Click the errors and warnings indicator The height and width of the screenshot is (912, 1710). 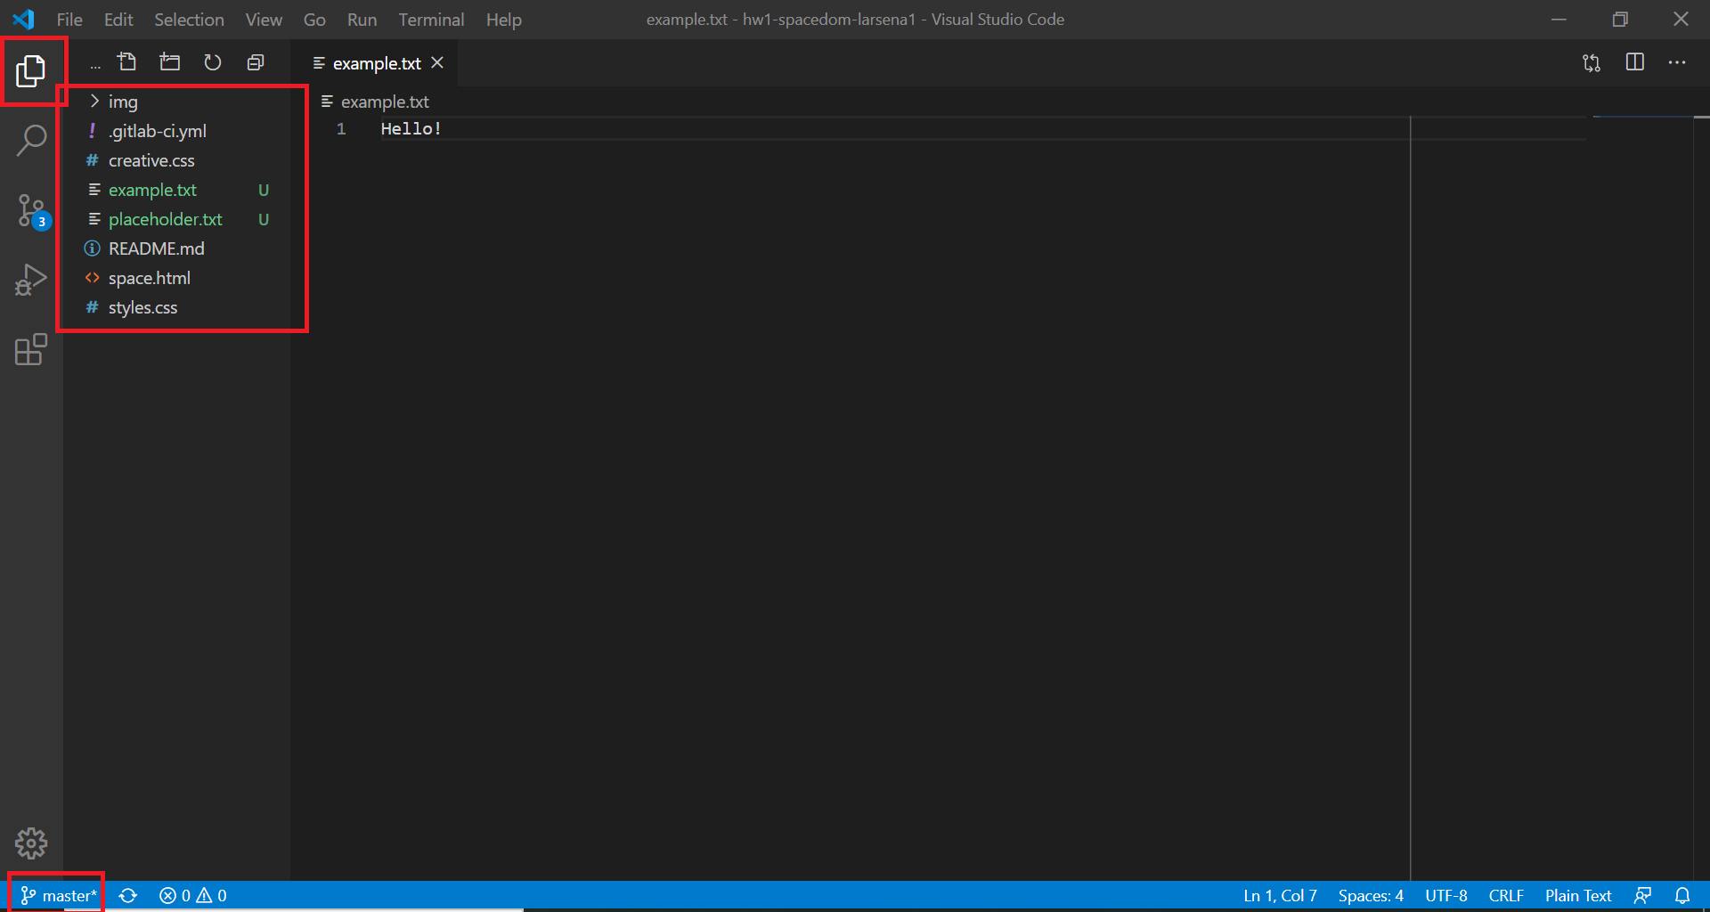(x=191, y=895)
